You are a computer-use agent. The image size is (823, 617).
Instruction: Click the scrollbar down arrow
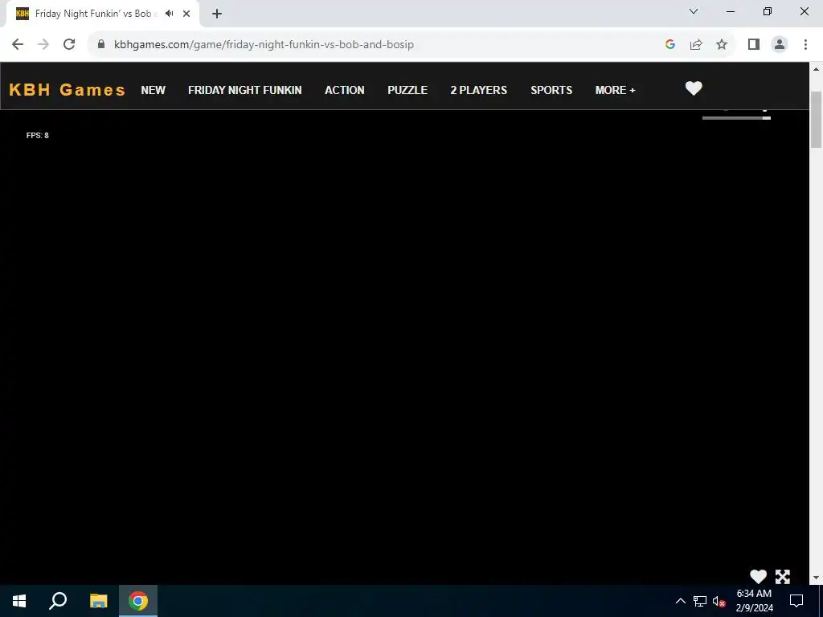817,578
